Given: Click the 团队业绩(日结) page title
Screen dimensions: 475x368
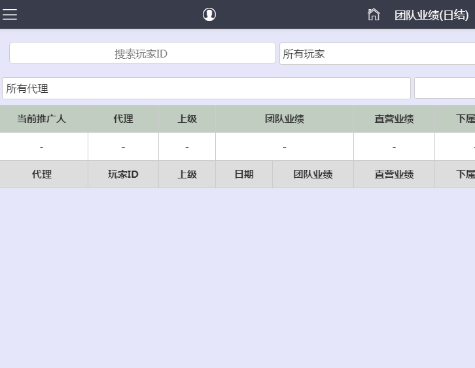Looking at the screenshot, I should click(431, 15).
